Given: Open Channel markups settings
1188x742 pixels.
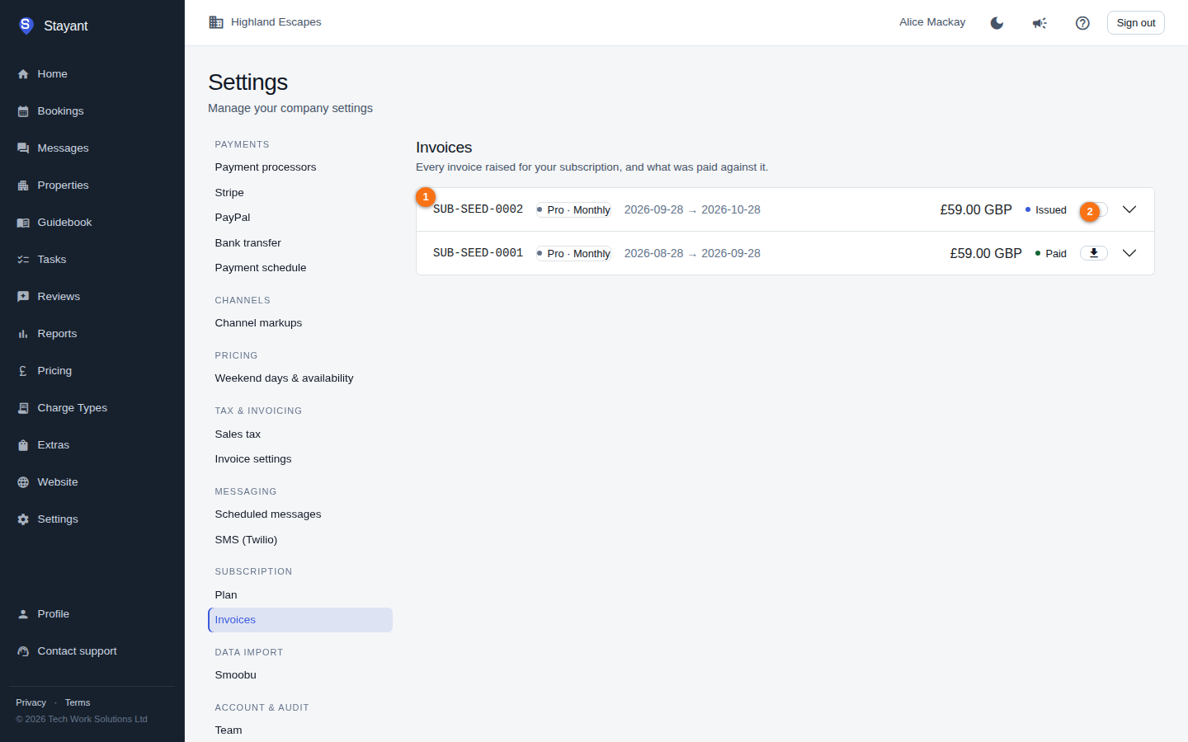Looking at the screenshot, I should point(300,323).
